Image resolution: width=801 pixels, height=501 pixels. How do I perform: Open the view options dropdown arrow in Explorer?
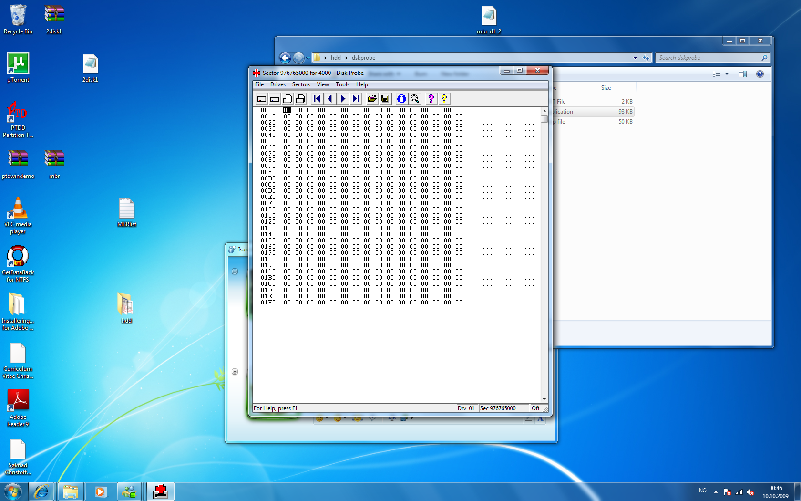[x=727, y=74]
